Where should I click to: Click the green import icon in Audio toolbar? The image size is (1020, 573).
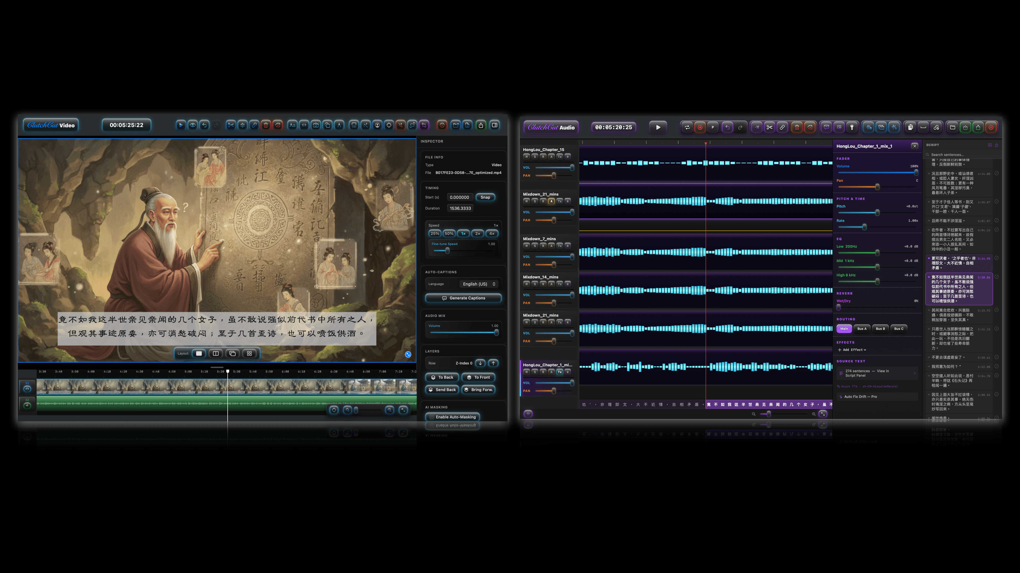click(965, 127)
